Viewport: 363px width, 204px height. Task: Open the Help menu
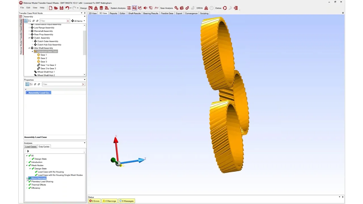[42, 8]
